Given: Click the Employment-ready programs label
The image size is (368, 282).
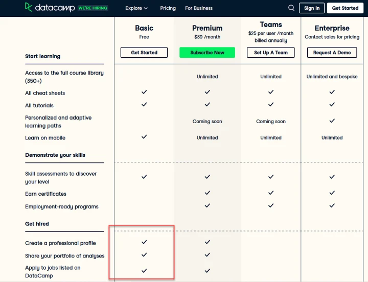Looking at the screenshot, I should tap(62, 207).
